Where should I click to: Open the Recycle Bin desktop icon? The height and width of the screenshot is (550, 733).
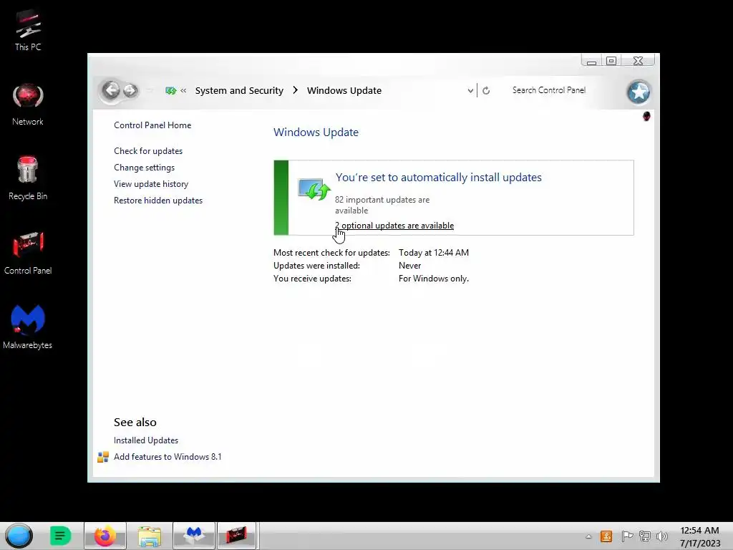[28, 178]
